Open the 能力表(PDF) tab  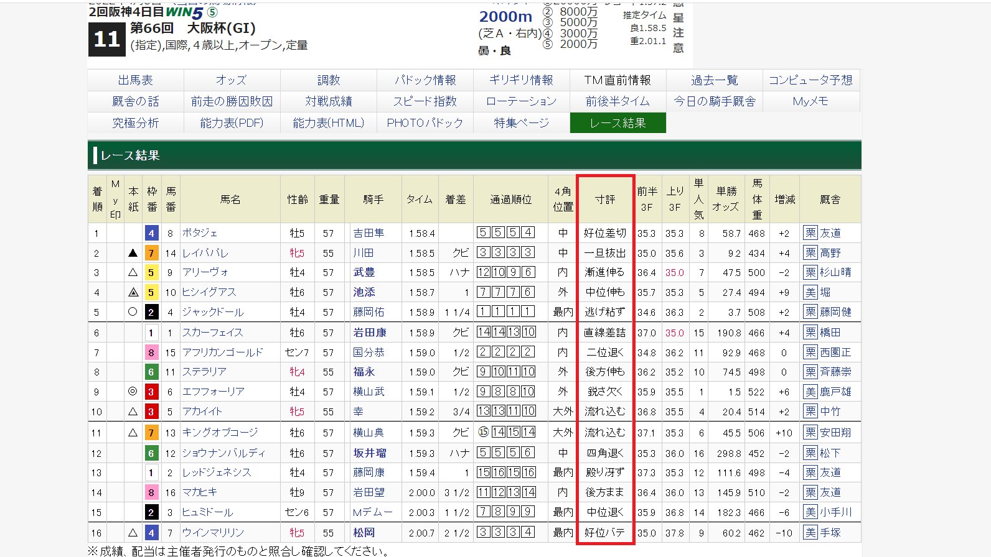pyautogui.click(x=232, y=123)
